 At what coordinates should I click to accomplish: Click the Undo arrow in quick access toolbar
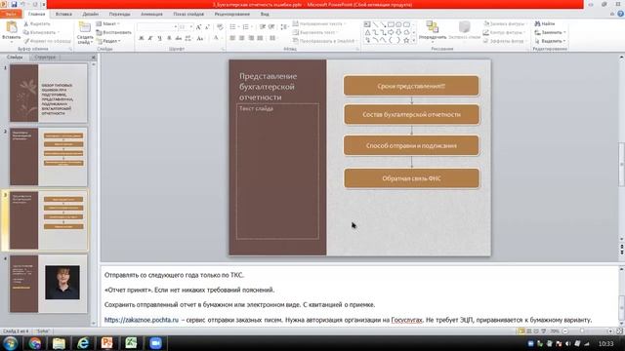click(x=23, y=4)
